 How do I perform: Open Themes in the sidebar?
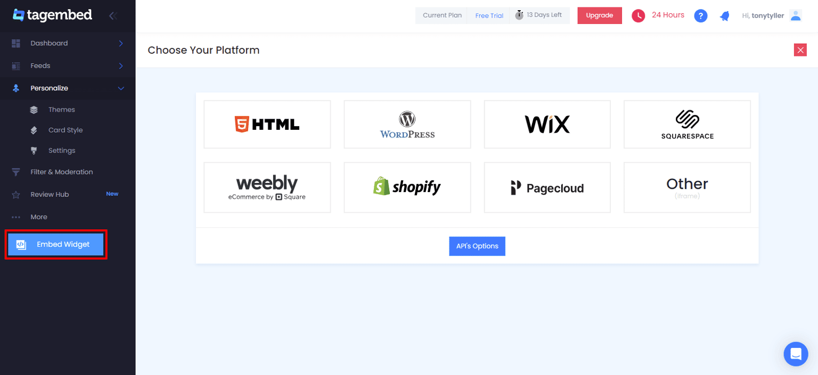[61, 110]
